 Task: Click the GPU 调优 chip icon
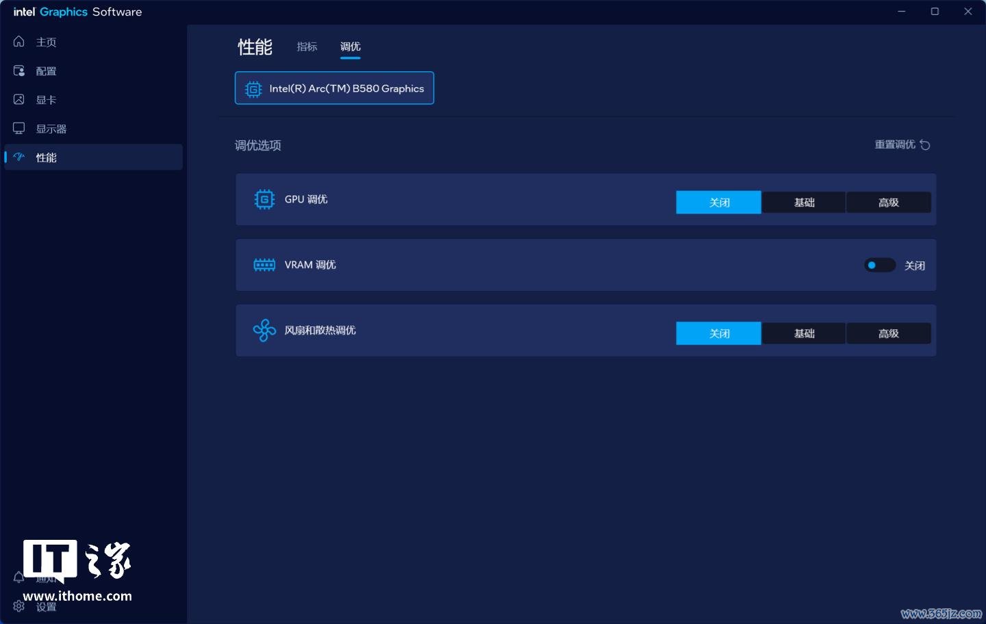pos(264,199)
